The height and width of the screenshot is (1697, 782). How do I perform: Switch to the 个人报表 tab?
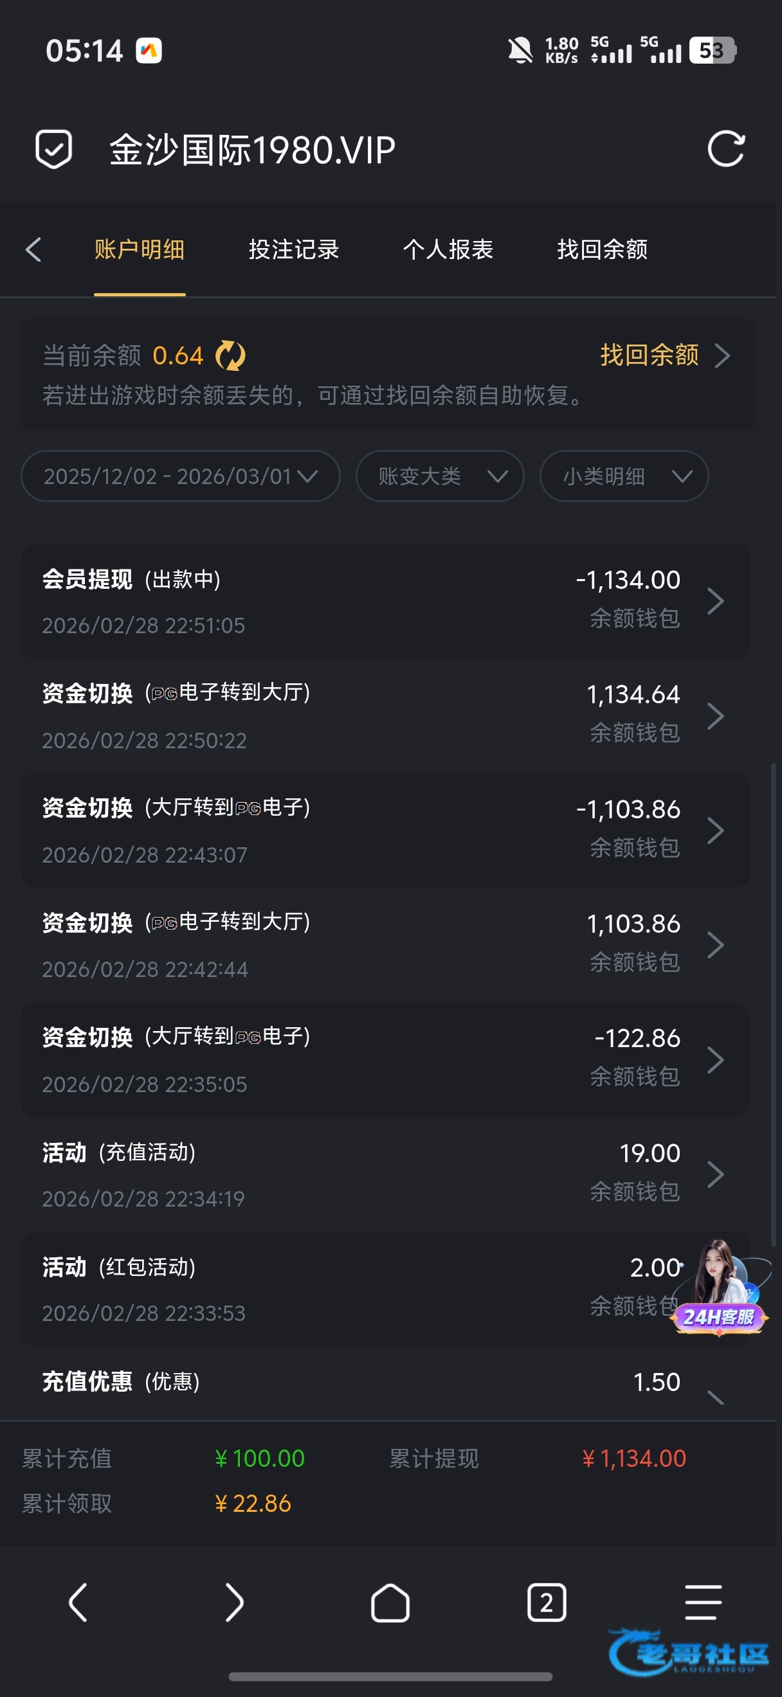pos(448,249)
